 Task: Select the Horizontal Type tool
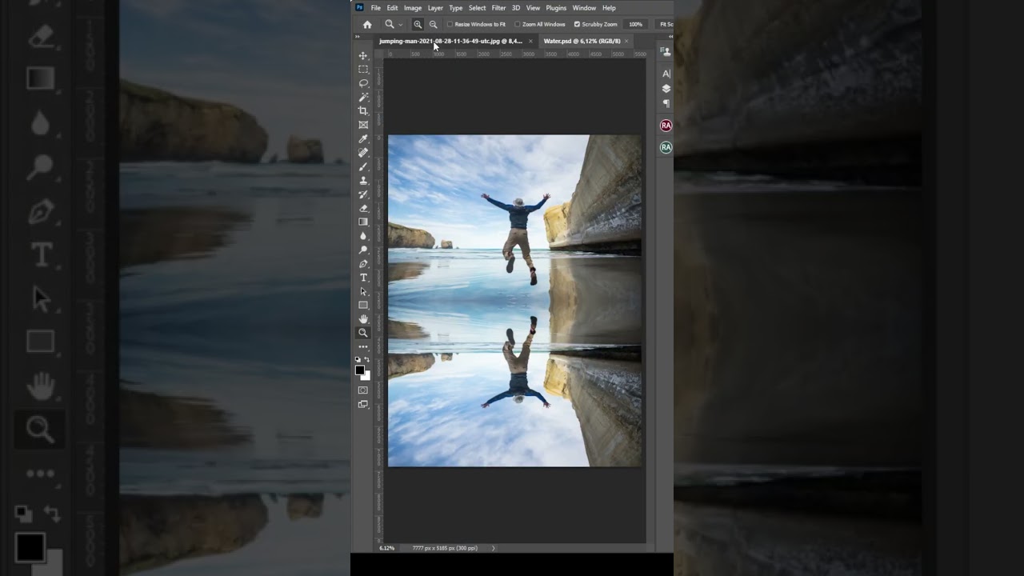[x=363, y=278]
